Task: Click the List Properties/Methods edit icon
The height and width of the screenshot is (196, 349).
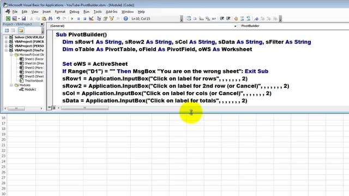Action: click(x=189, y=19)
